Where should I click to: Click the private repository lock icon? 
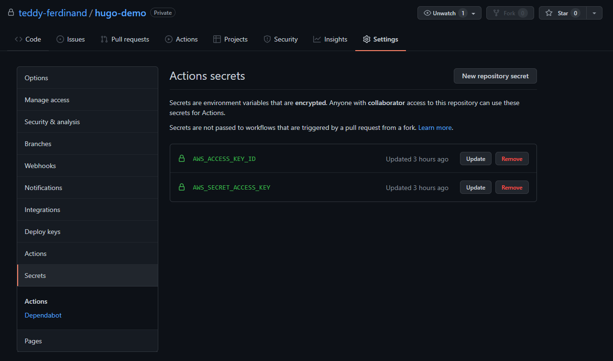click(11, 13)
